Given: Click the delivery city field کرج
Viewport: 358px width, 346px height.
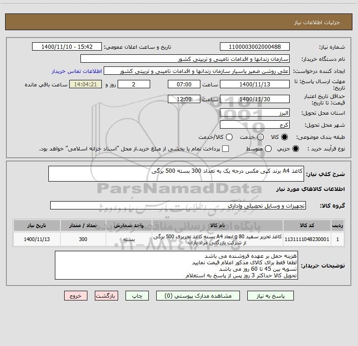Looking at the screenshot, I should (x=255, y=124).
